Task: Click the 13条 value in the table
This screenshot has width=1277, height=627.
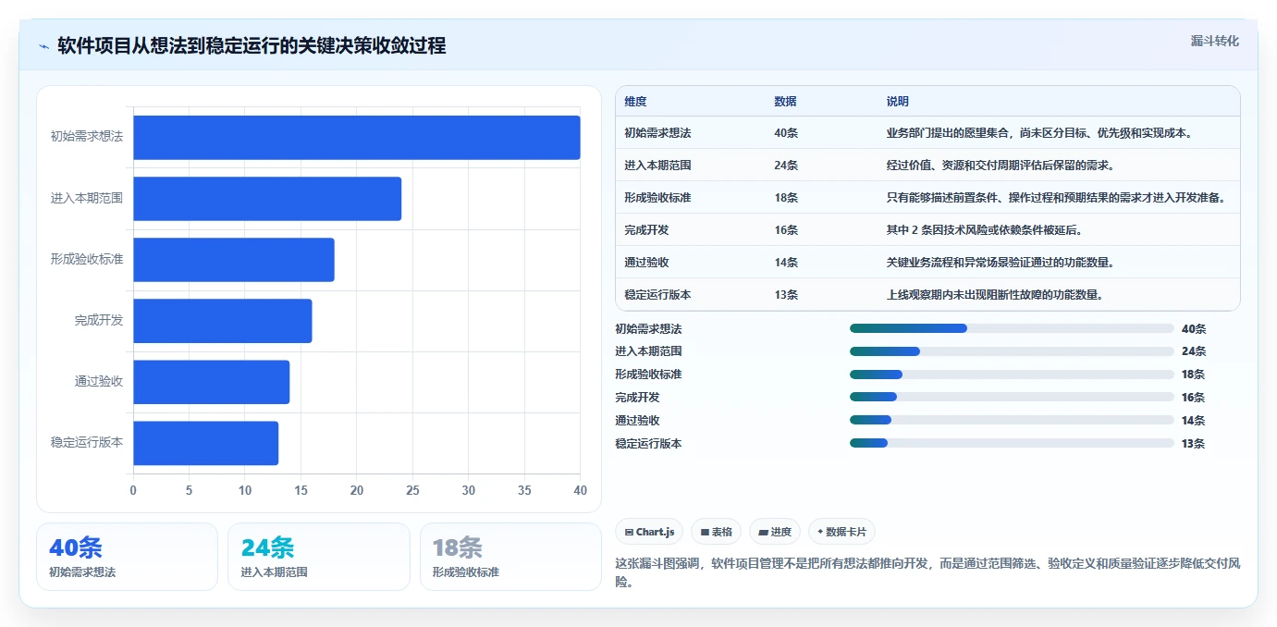Action: [x=786, y=295]
